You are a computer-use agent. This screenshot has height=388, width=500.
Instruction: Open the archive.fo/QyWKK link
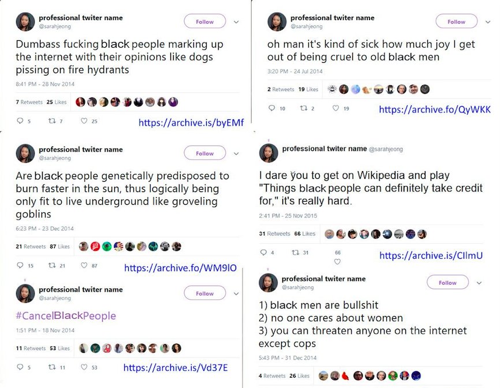(435, 110)
